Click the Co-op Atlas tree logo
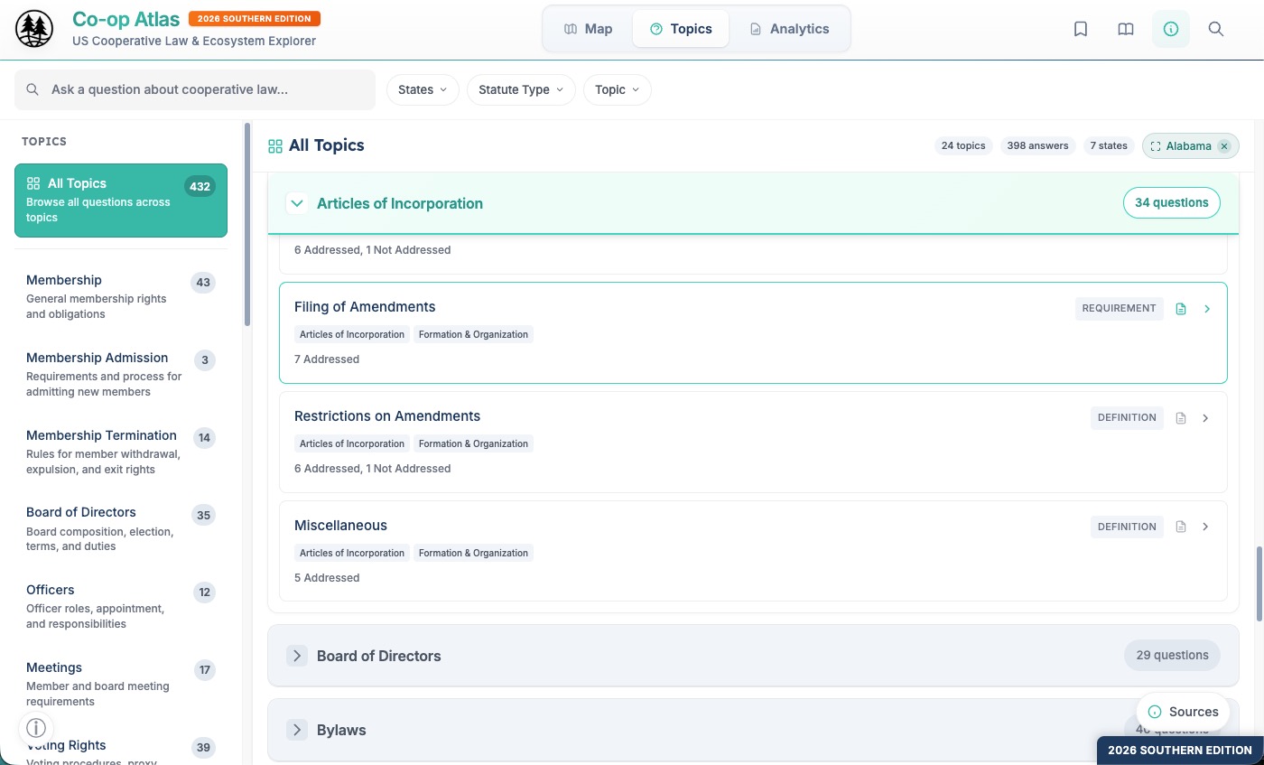 click(34, 29)
